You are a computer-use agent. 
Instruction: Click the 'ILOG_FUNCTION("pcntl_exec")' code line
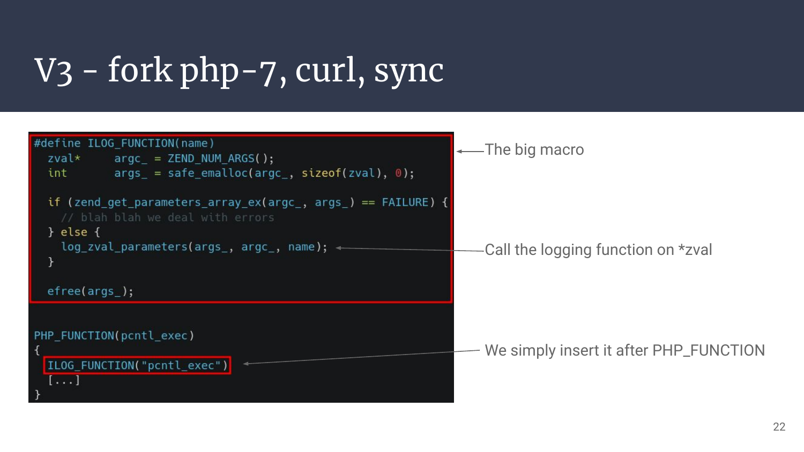tap(137, 365)
